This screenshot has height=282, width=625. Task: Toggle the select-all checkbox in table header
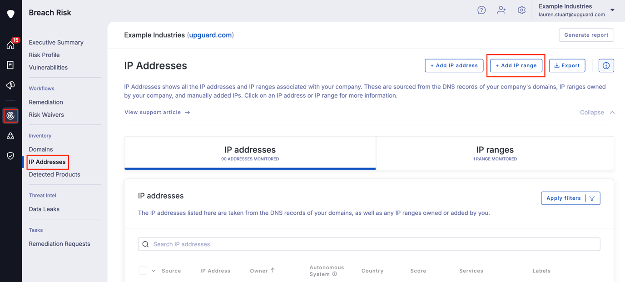[x=143, y=271]
